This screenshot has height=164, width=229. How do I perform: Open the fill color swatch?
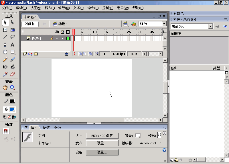[x=12, y=110]
